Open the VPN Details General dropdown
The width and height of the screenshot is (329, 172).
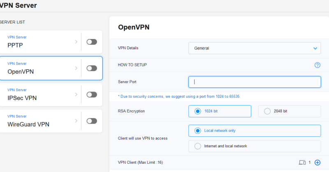click(x=255, y=48)
